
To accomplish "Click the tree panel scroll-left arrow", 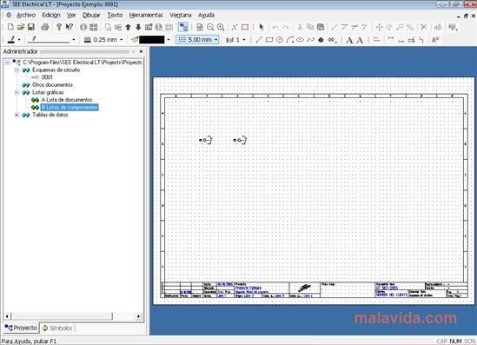I will 7,316.
